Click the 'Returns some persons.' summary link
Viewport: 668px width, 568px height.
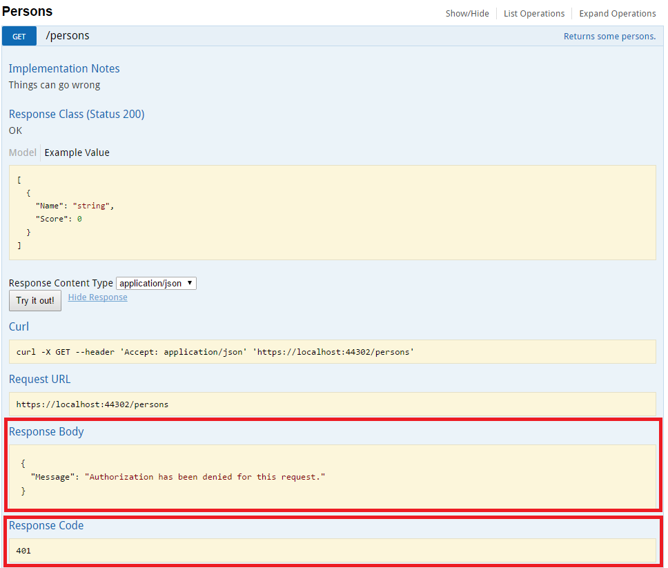(x=609, y=36)
